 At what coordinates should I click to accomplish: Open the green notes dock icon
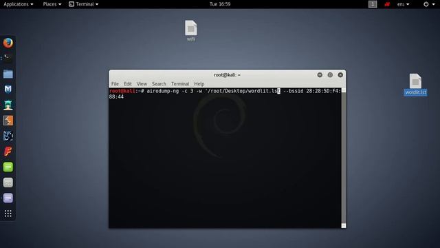8,167
